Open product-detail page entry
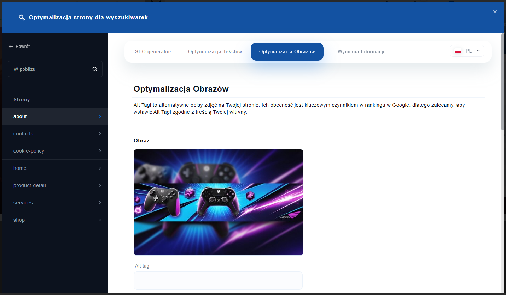This screenshot has width=506, height=295. coord(30,185)
